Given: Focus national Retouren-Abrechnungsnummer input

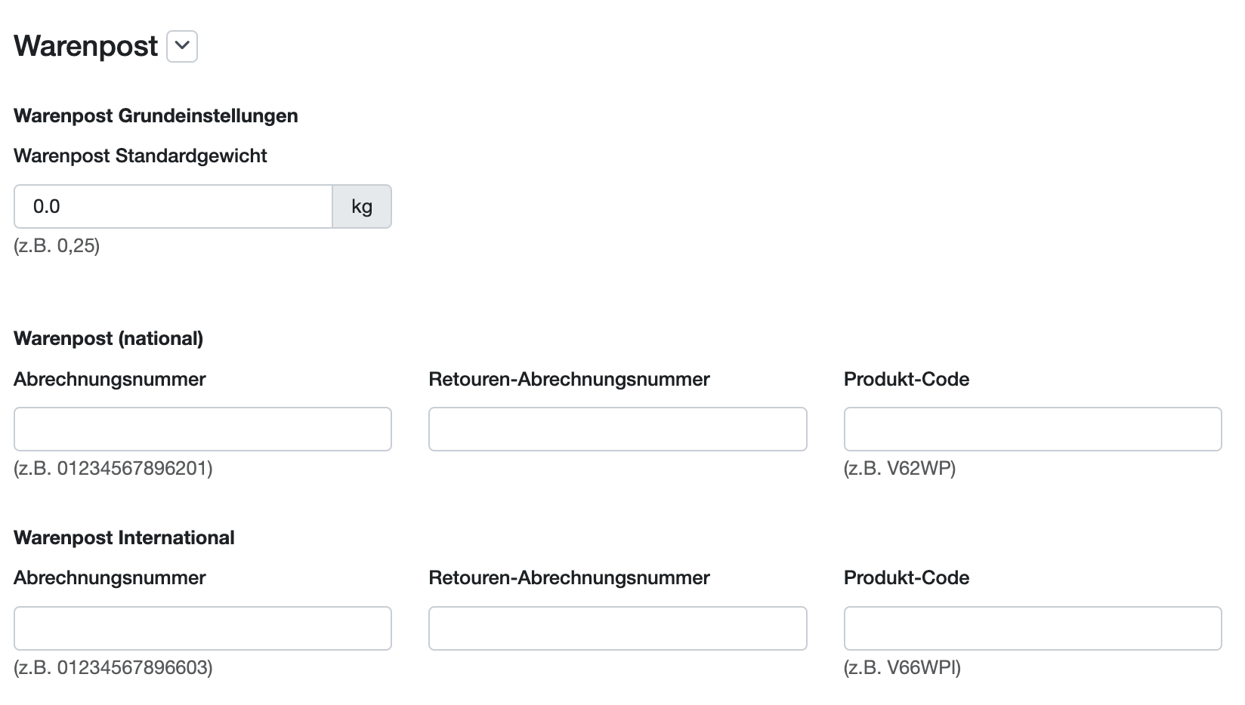Looking at the screenshot, I should [x=618, y=429].
